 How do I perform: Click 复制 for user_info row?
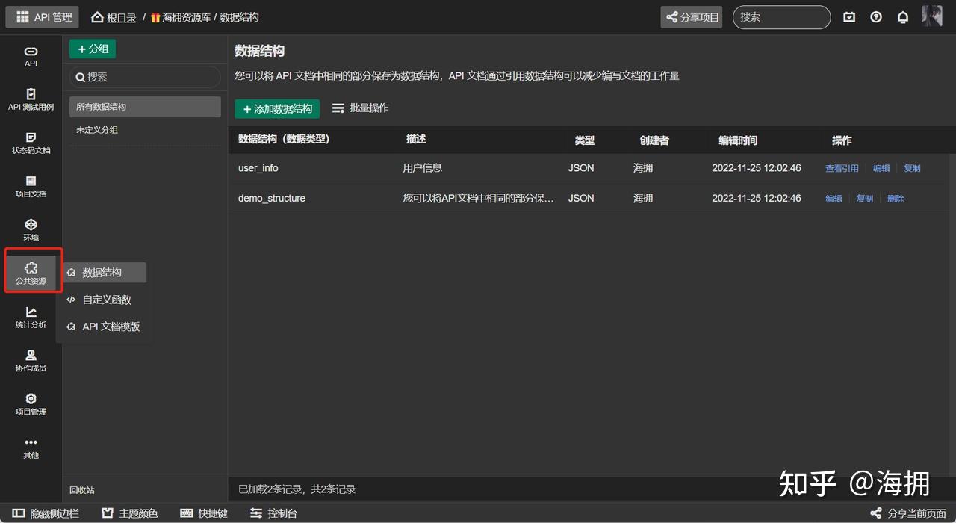click(x=912, y=169)
